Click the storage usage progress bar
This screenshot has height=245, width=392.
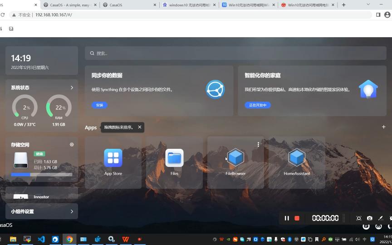pyautogui.click(x=41, y=175)
